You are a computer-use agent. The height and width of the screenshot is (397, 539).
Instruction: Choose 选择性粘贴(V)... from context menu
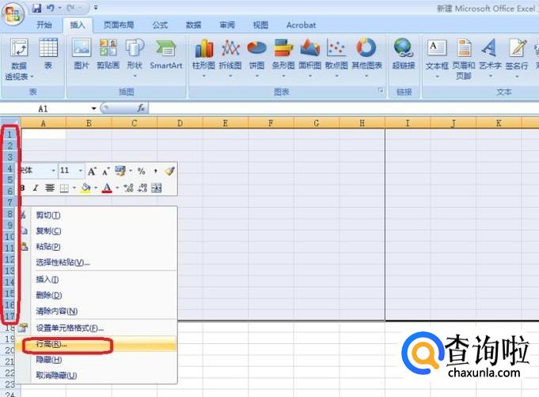97,263
